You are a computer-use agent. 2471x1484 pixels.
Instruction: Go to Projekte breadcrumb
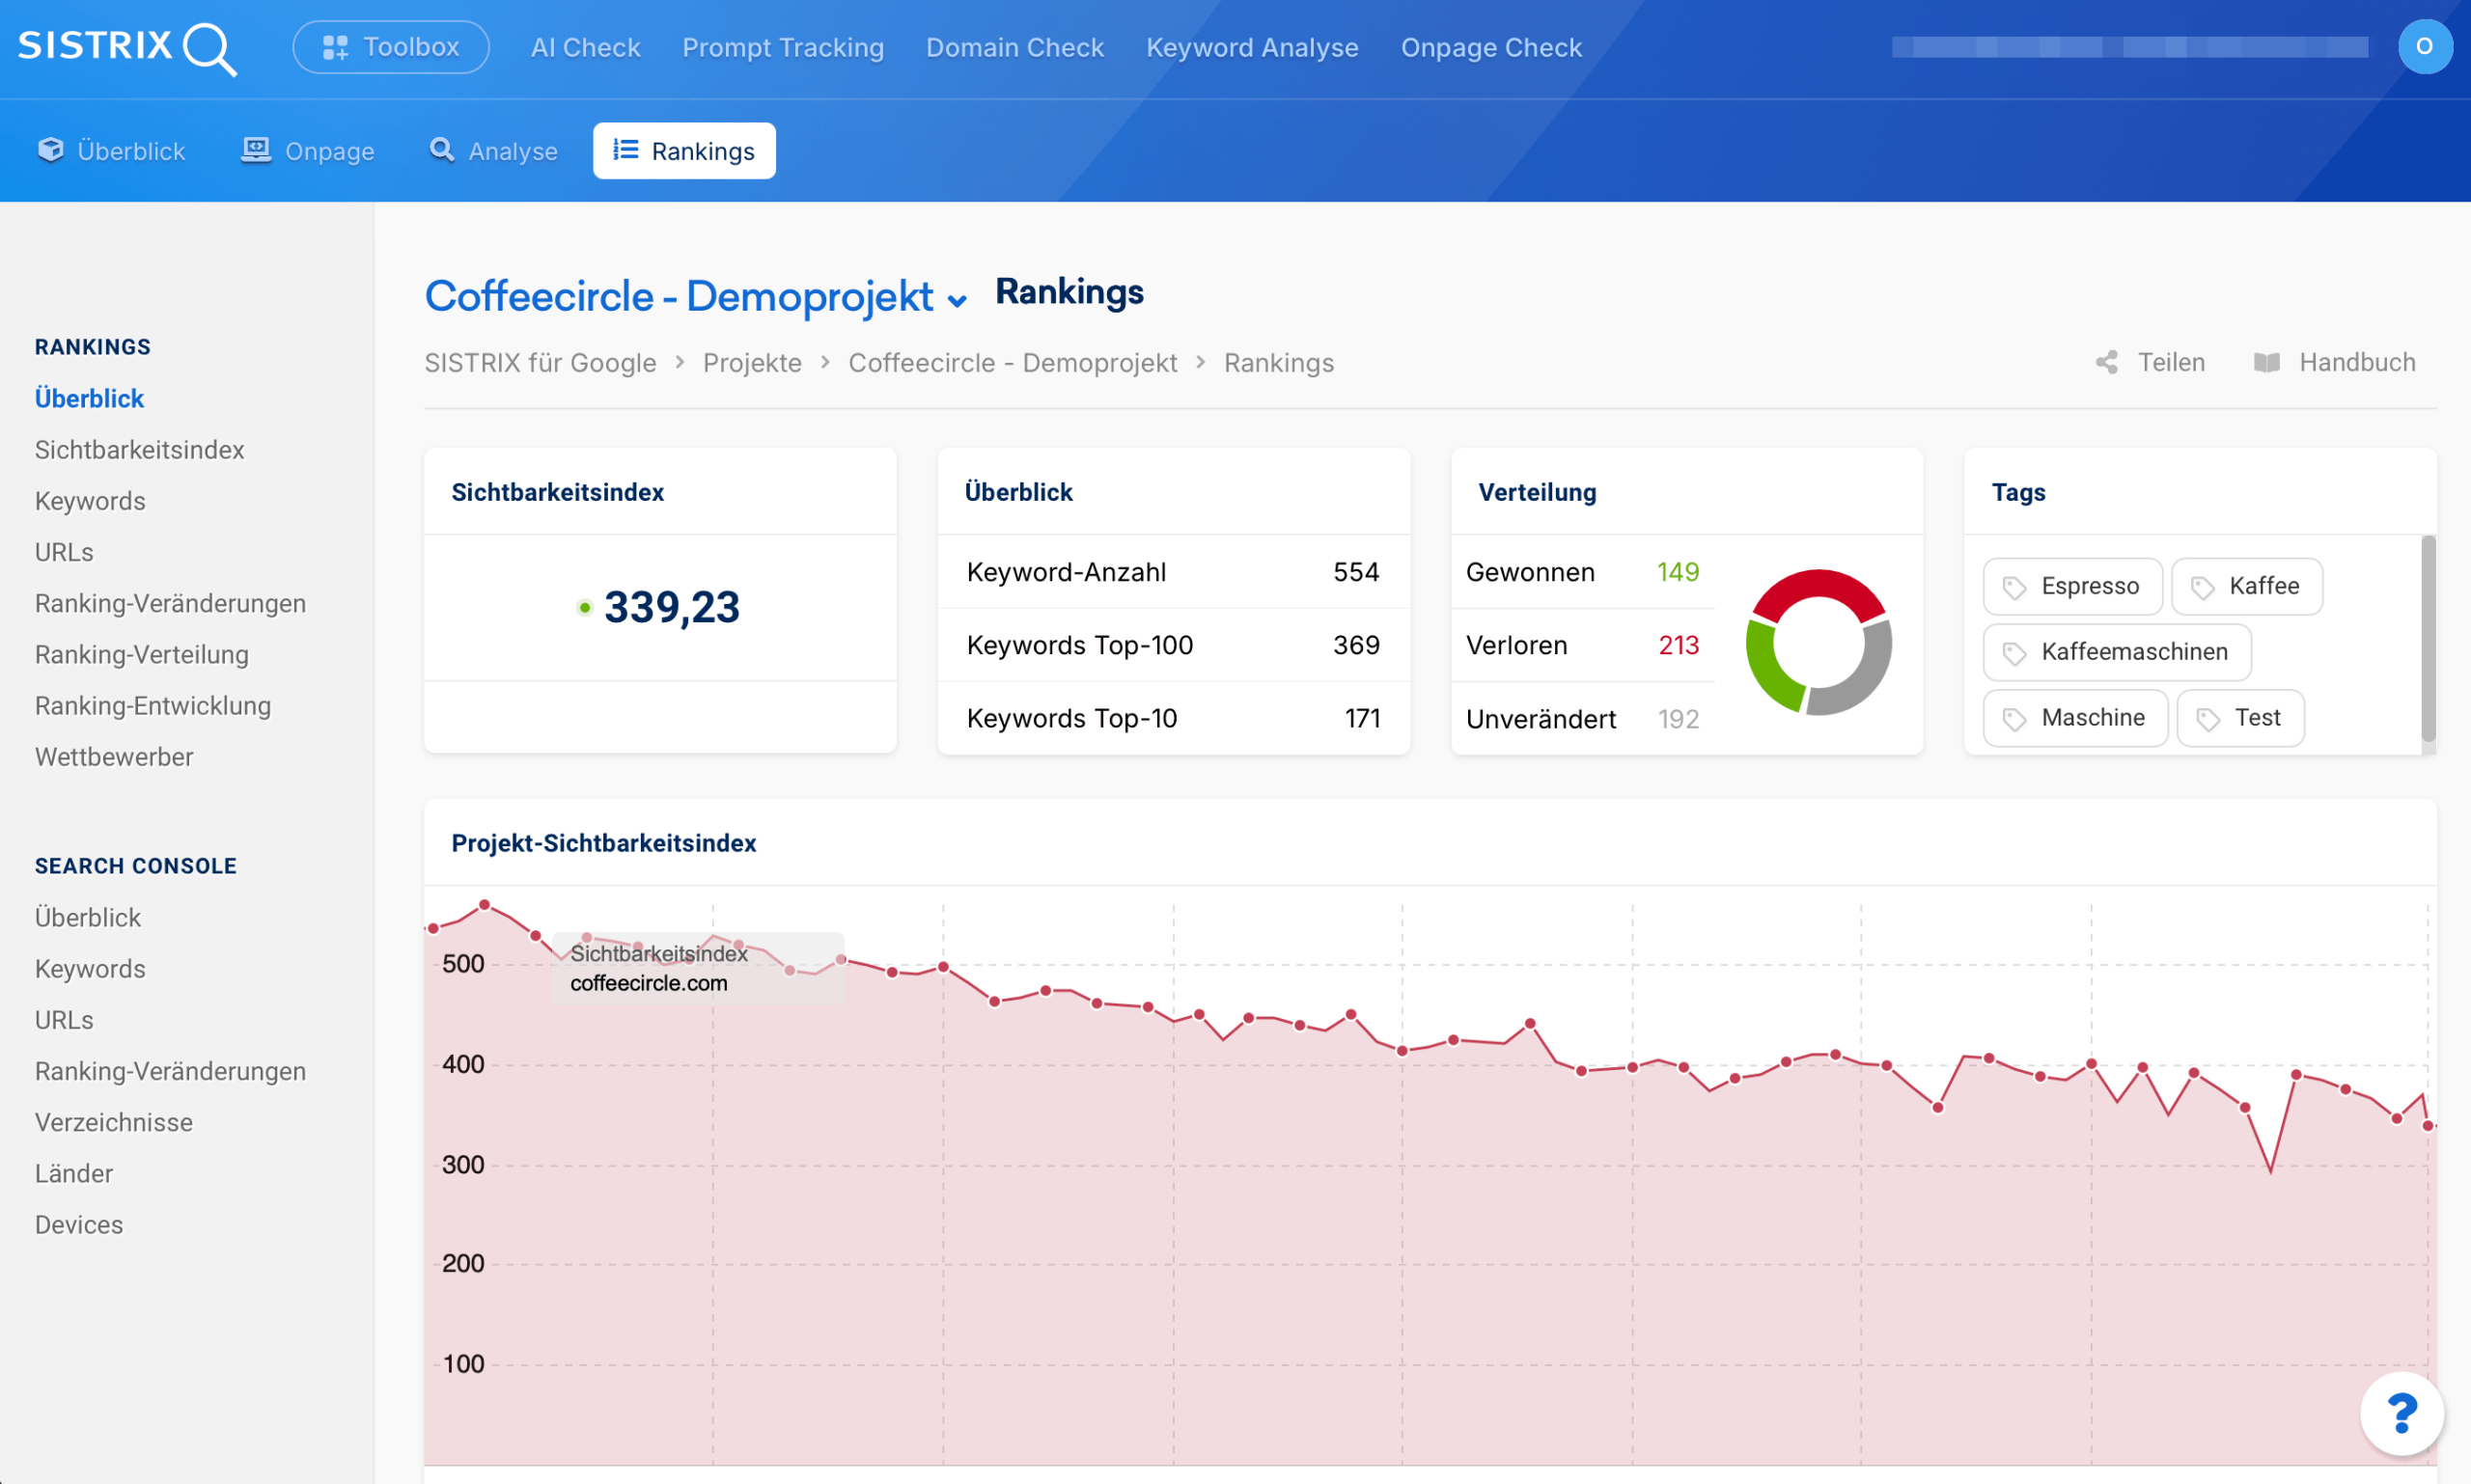point(752,363)
